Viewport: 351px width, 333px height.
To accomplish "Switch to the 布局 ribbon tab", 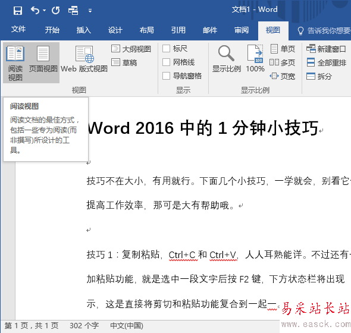I will click(x=147, y=30).
